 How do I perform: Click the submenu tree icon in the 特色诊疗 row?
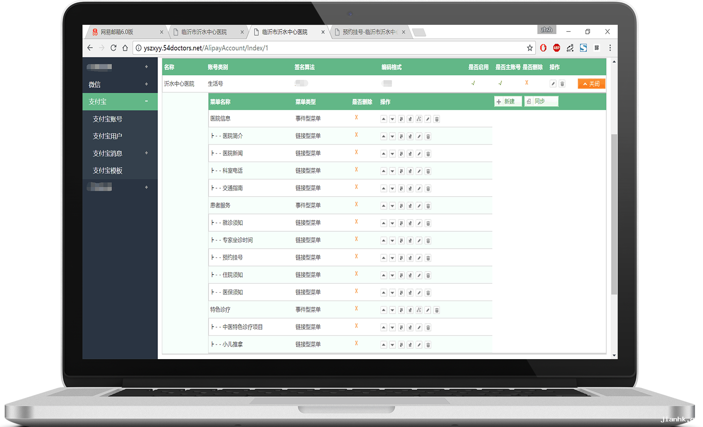pos(419,310)
